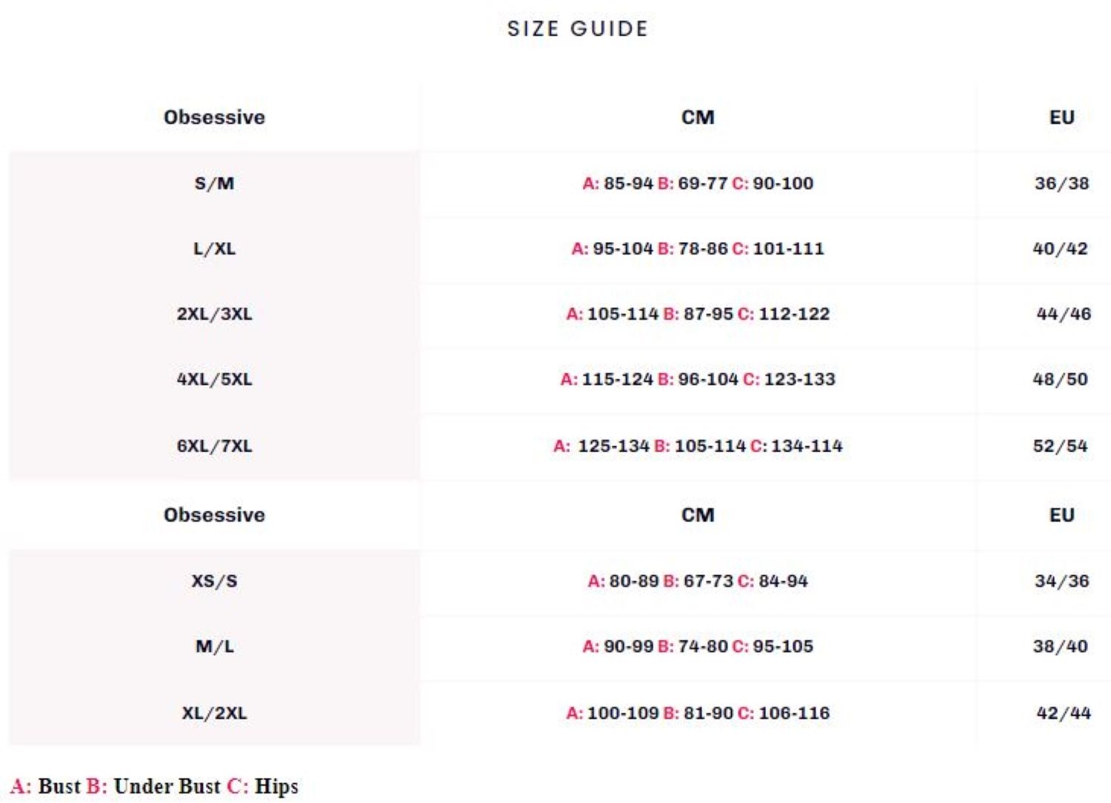Click the SIZE GUIDE heading

pos(577,29)
